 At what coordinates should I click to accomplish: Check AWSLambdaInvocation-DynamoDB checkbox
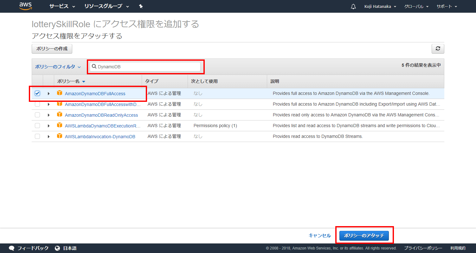(x=37, y=136)
